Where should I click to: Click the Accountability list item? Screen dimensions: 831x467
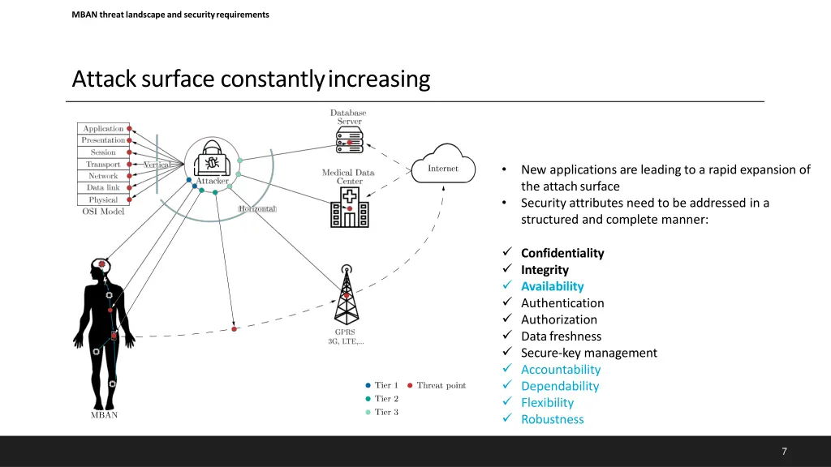pos(561,369)
